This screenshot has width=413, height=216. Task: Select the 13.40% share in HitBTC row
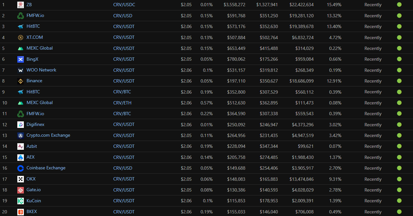[334, 26]
